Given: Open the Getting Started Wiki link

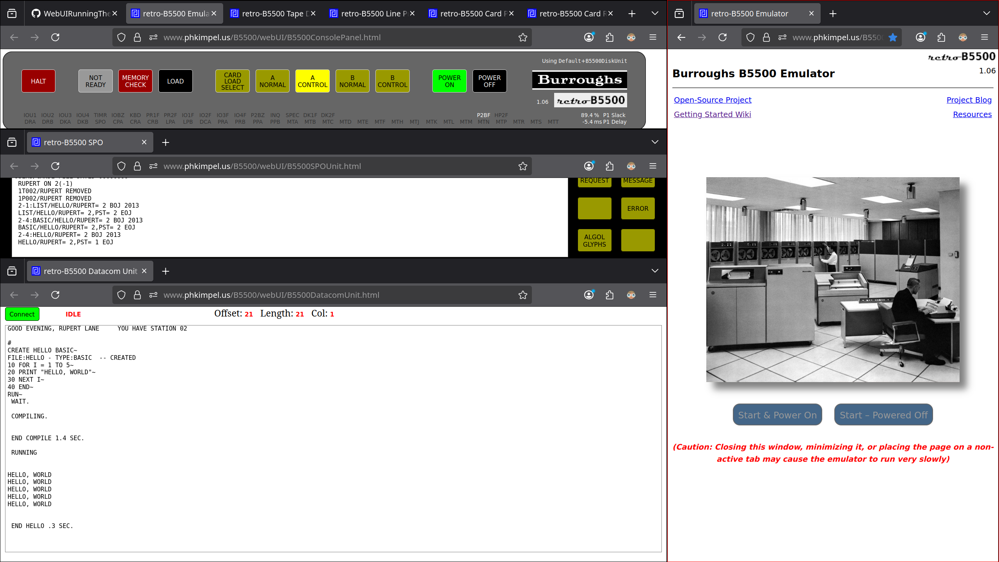Looking at the screenshot, I should click(x=712, y=114).
